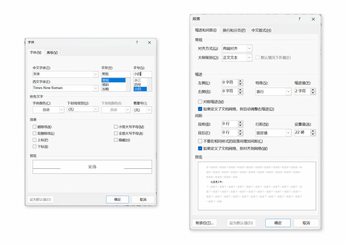Image resolution: width=346 pixels, height=244 pixels.
Task: Click 制表位 button
Action: (x=204, y=223)
